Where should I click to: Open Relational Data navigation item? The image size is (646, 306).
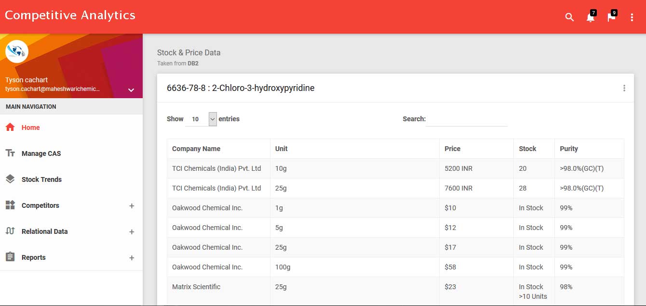pyautogui.click(x=71, y=231)
